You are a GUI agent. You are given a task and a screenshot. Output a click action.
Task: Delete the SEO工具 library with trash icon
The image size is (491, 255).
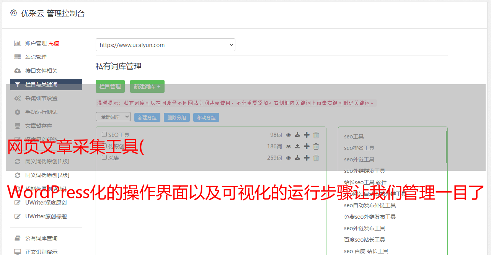click(316, 135)
